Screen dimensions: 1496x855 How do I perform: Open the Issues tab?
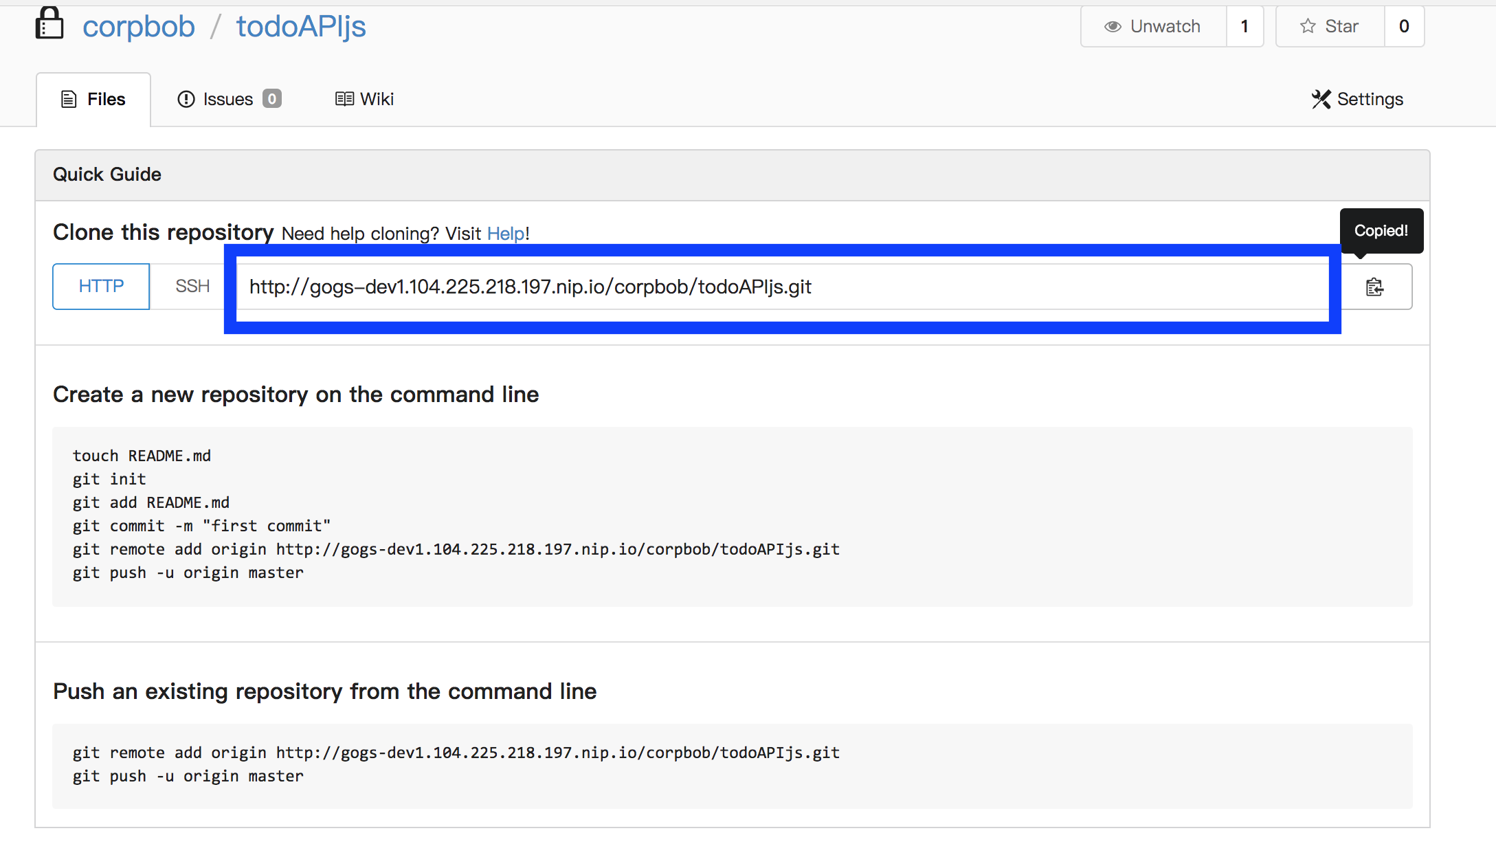pos(230,100)
